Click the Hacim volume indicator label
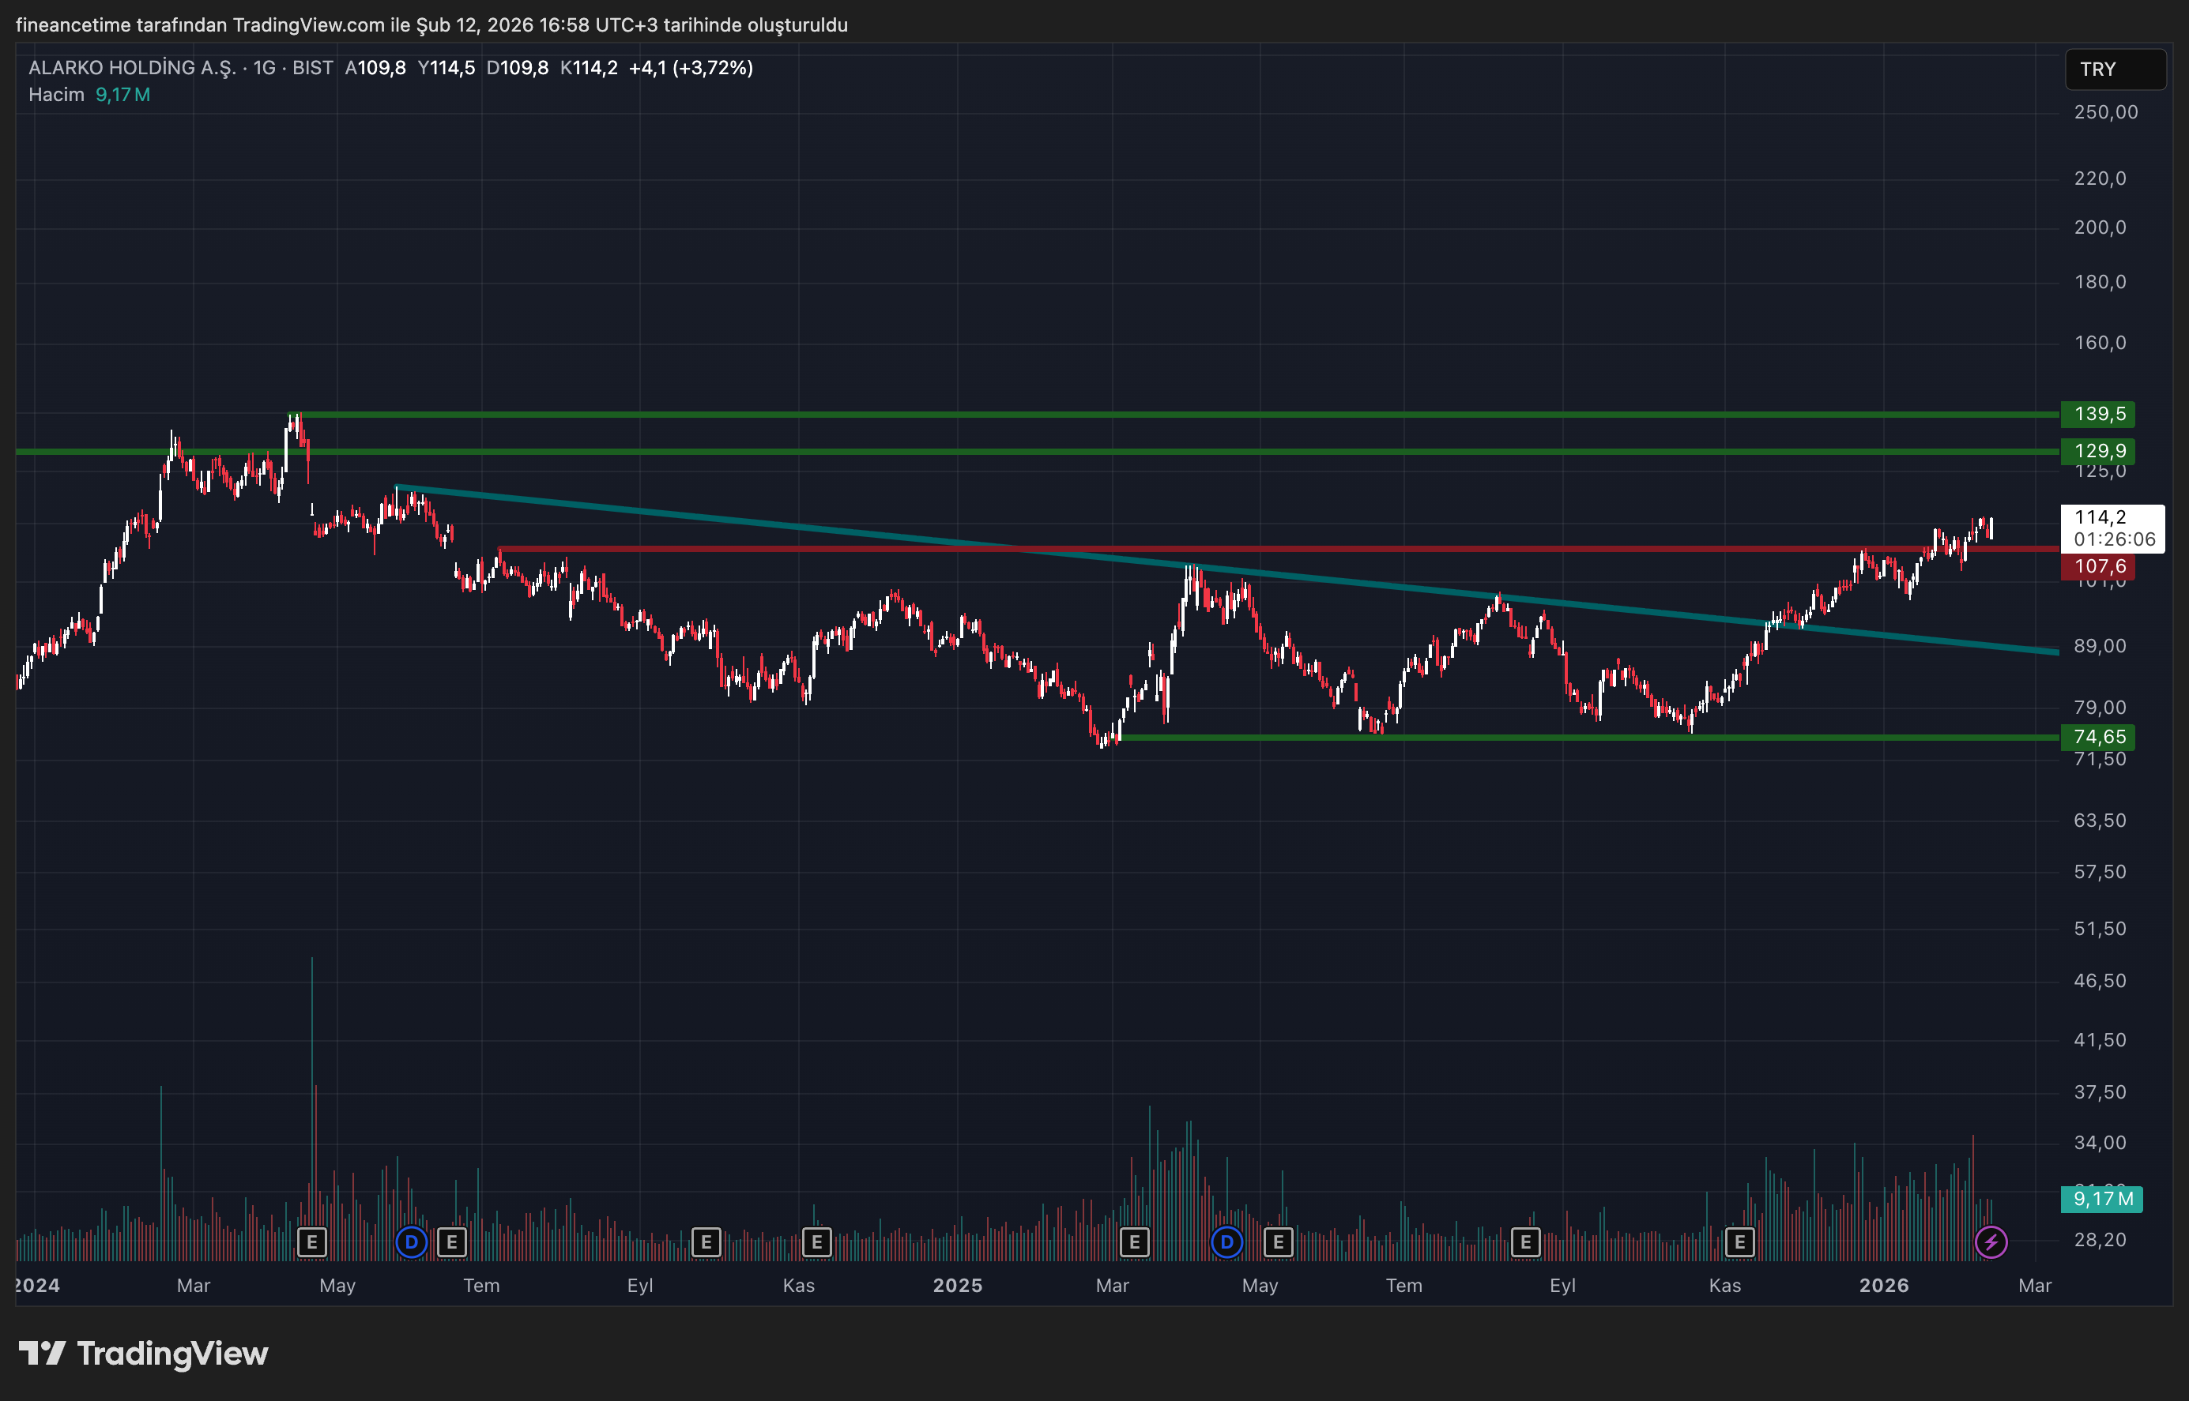 coord(56,95)
